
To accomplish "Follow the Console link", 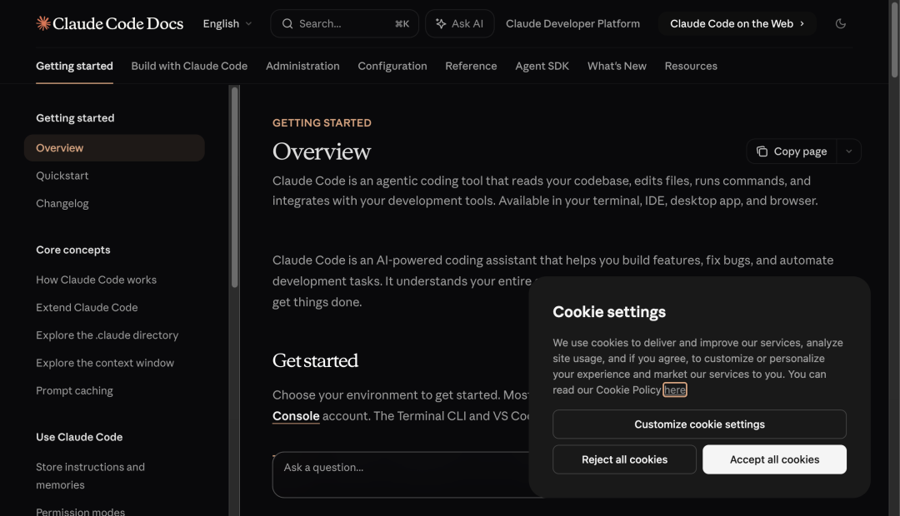I will coord(296,416).
